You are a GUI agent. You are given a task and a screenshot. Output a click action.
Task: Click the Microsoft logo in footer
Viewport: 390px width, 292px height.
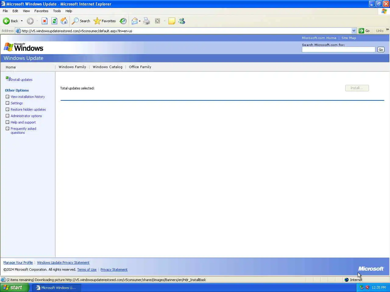click(371, 269)
